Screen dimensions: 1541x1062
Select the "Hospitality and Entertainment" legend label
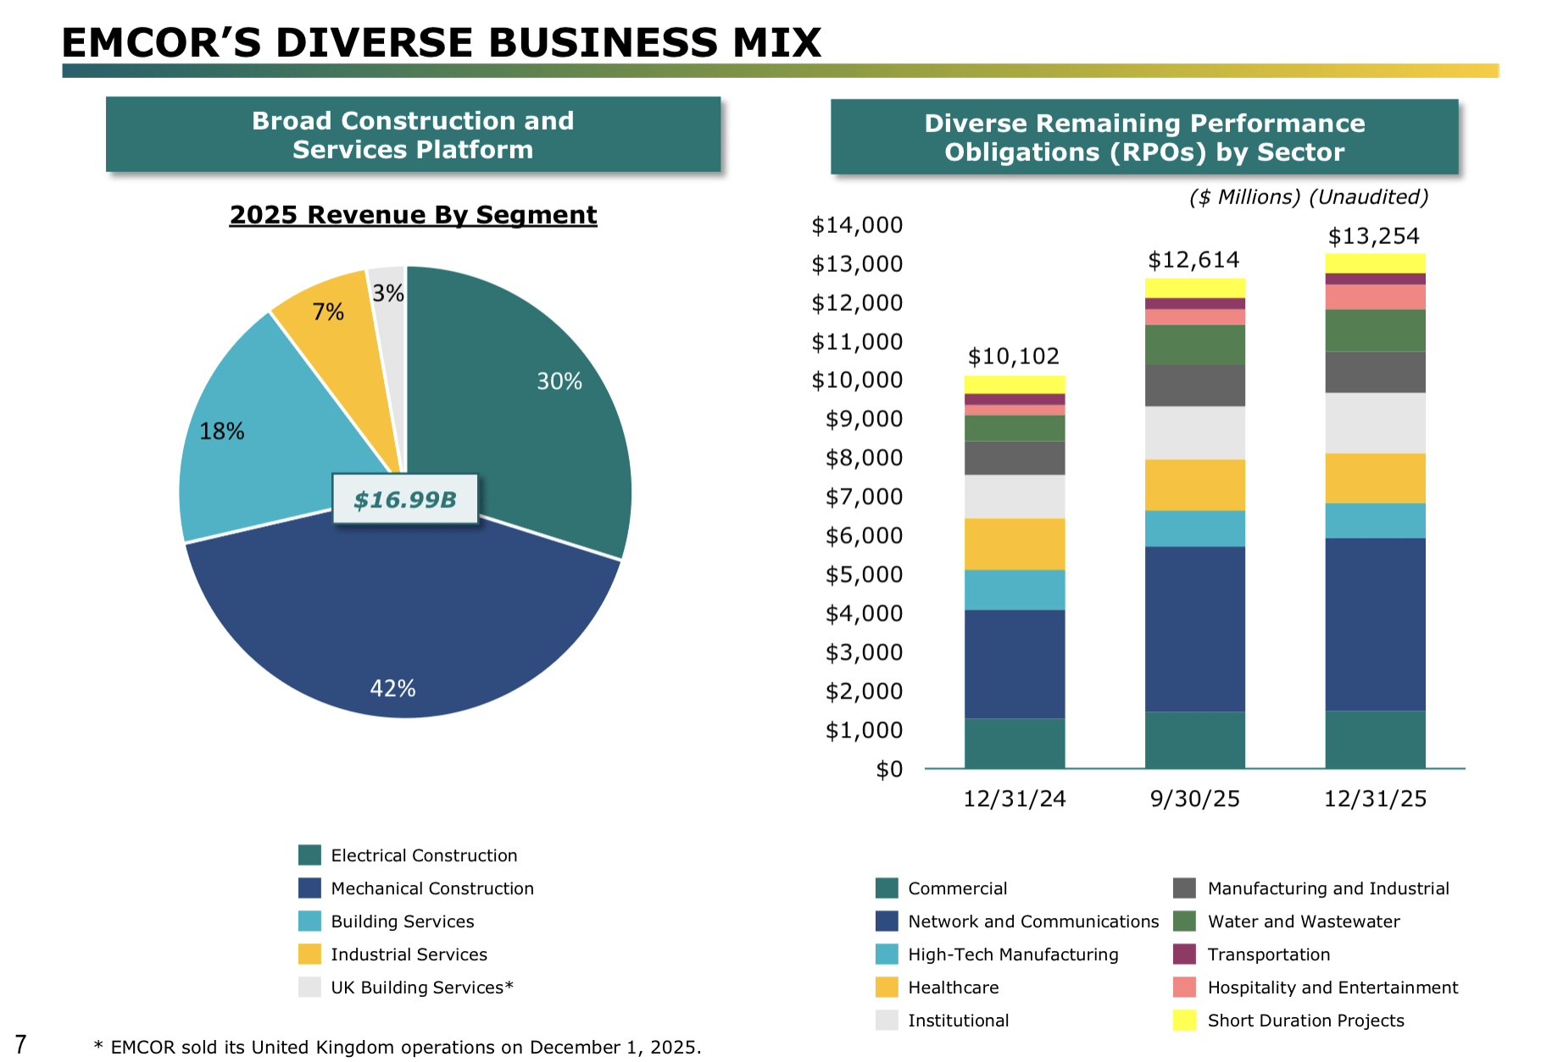pyautogui.click(x=1332, y=987)
